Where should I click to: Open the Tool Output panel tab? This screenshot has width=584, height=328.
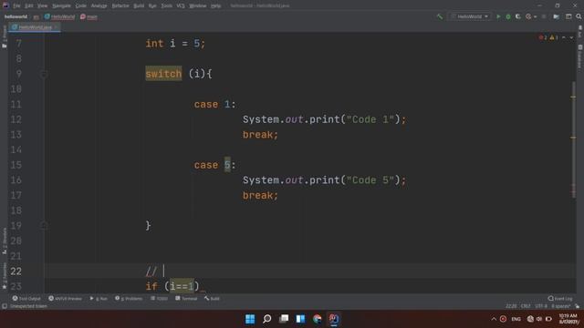pyautogui.click(x=26, y=298)
